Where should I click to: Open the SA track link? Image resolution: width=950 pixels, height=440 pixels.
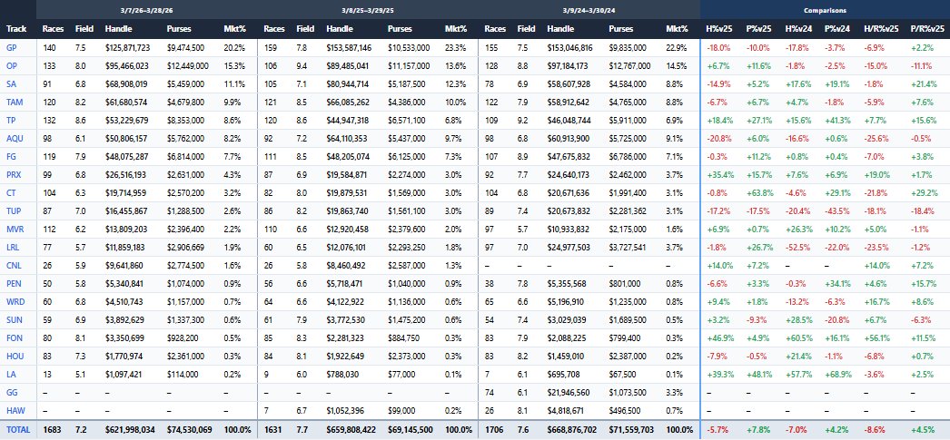tap(11, 84)
